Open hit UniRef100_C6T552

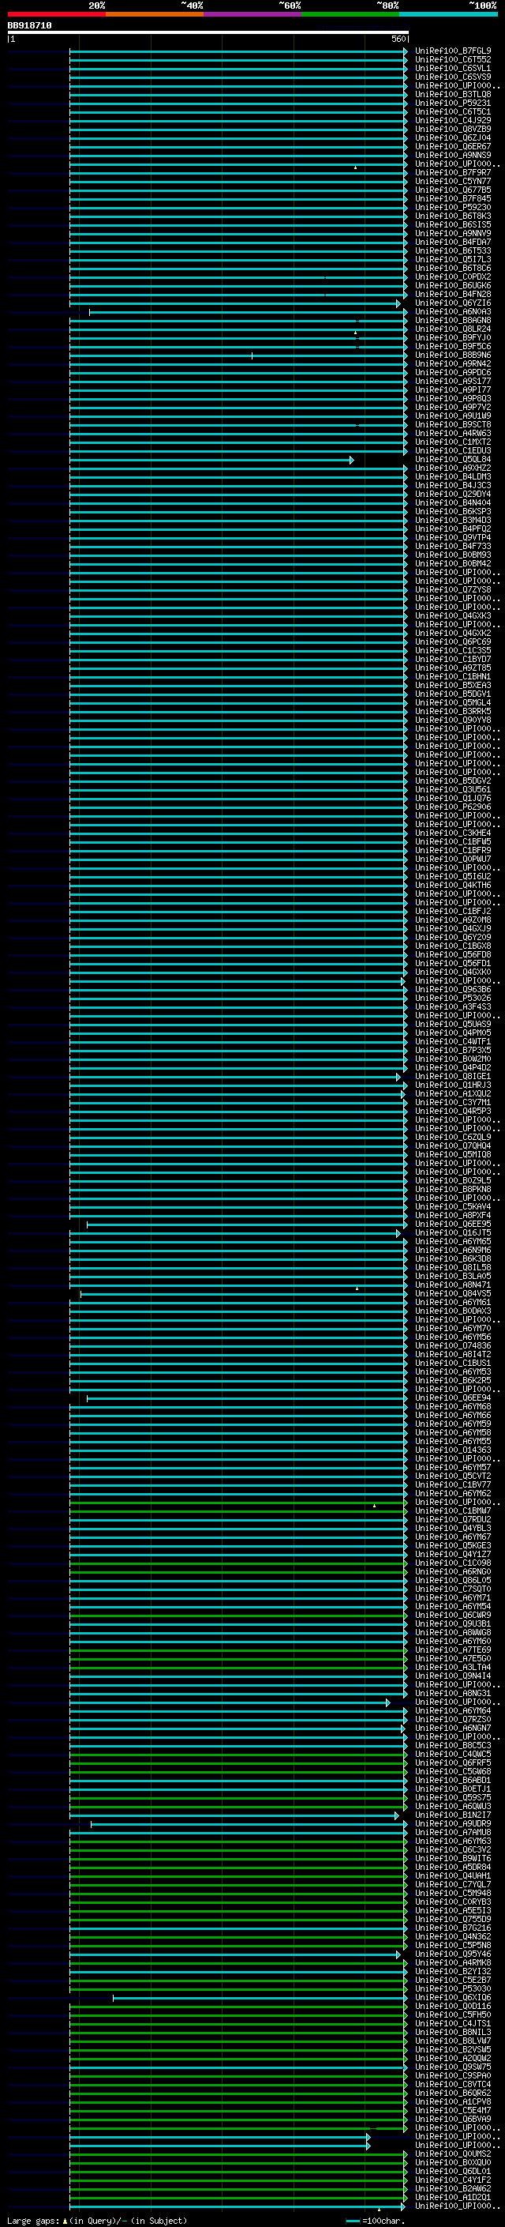tap(452, 60)
